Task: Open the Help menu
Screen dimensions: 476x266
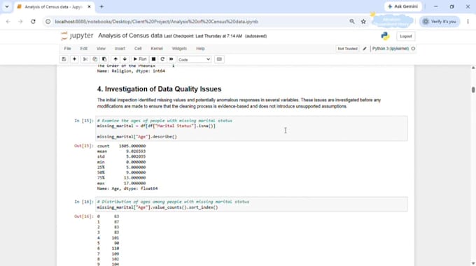Action: coord(200,49)
